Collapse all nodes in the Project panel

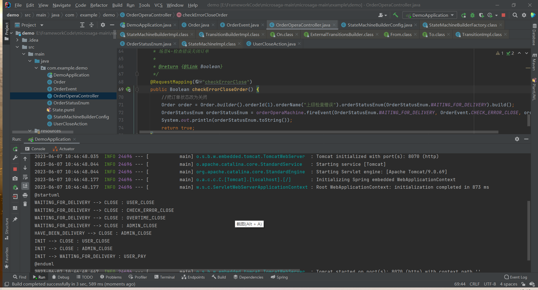tap(91, 25)
